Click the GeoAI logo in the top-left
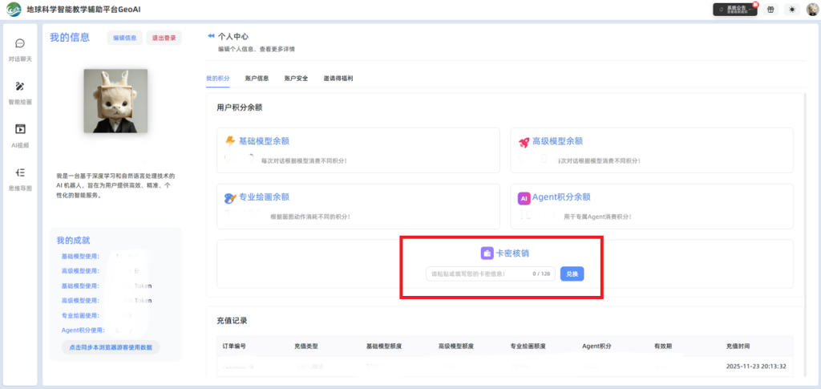Viewport: 821px width, 389px height. coord(13,10)
